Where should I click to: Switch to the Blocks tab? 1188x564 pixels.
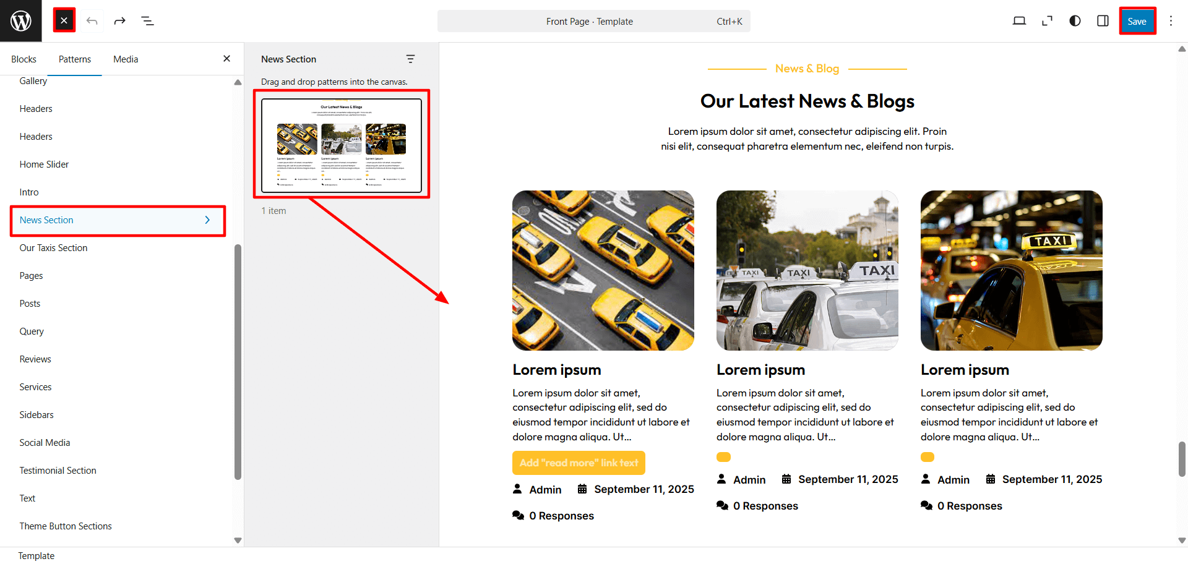[24, 59]
